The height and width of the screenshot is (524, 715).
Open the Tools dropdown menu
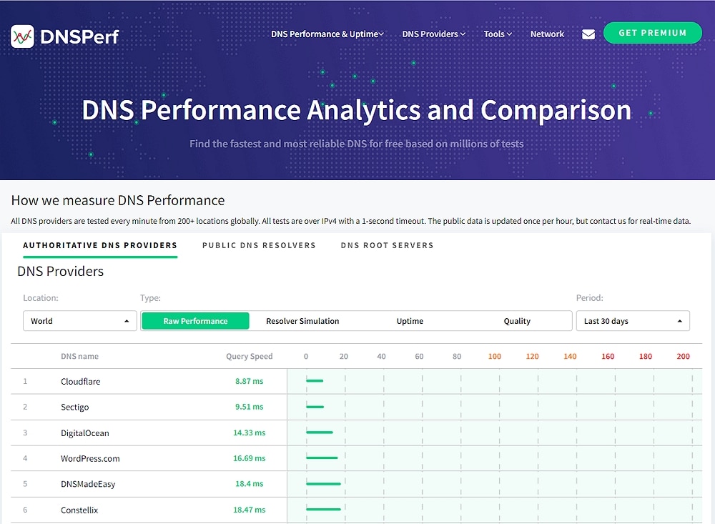[x=498, y=34]
